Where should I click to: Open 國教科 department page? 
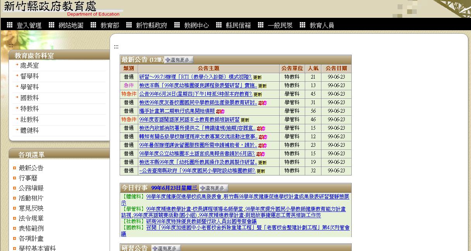click(x=29, y=98)
